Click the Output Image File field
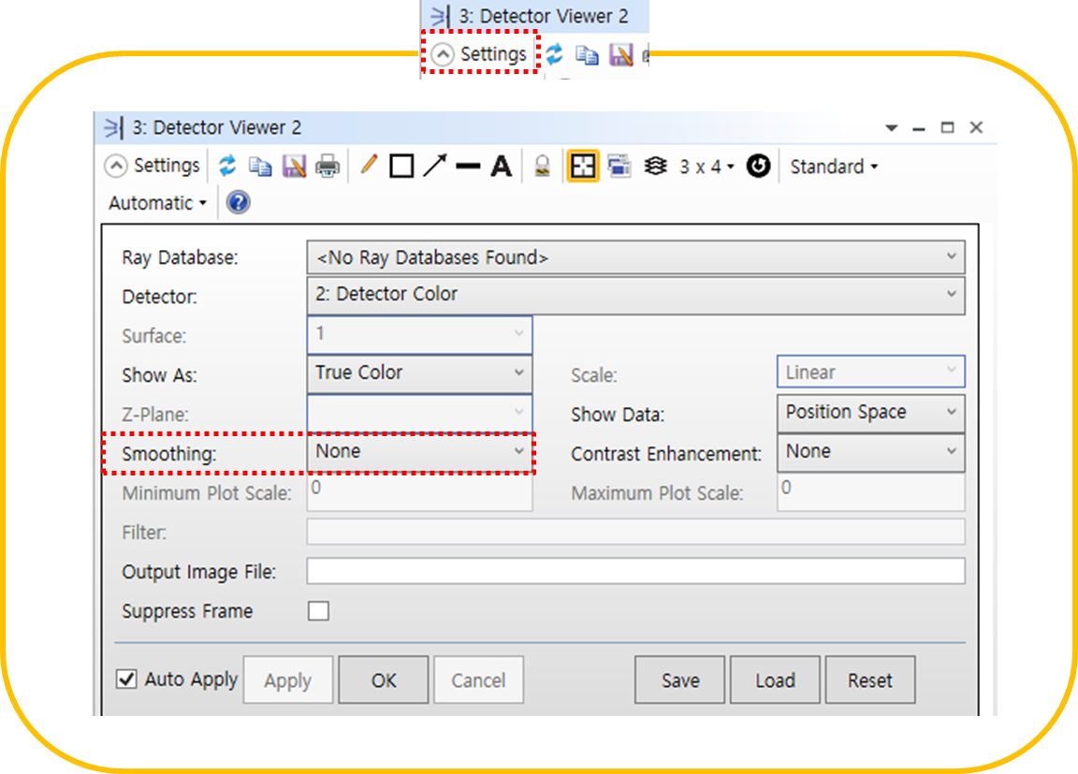 pos(636,571)
